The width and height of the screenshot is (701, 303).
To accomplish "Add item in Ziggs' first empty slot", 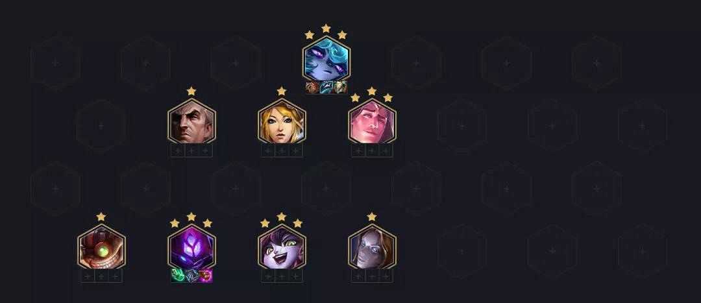I will pyautogui.click(x=88, y=276).
